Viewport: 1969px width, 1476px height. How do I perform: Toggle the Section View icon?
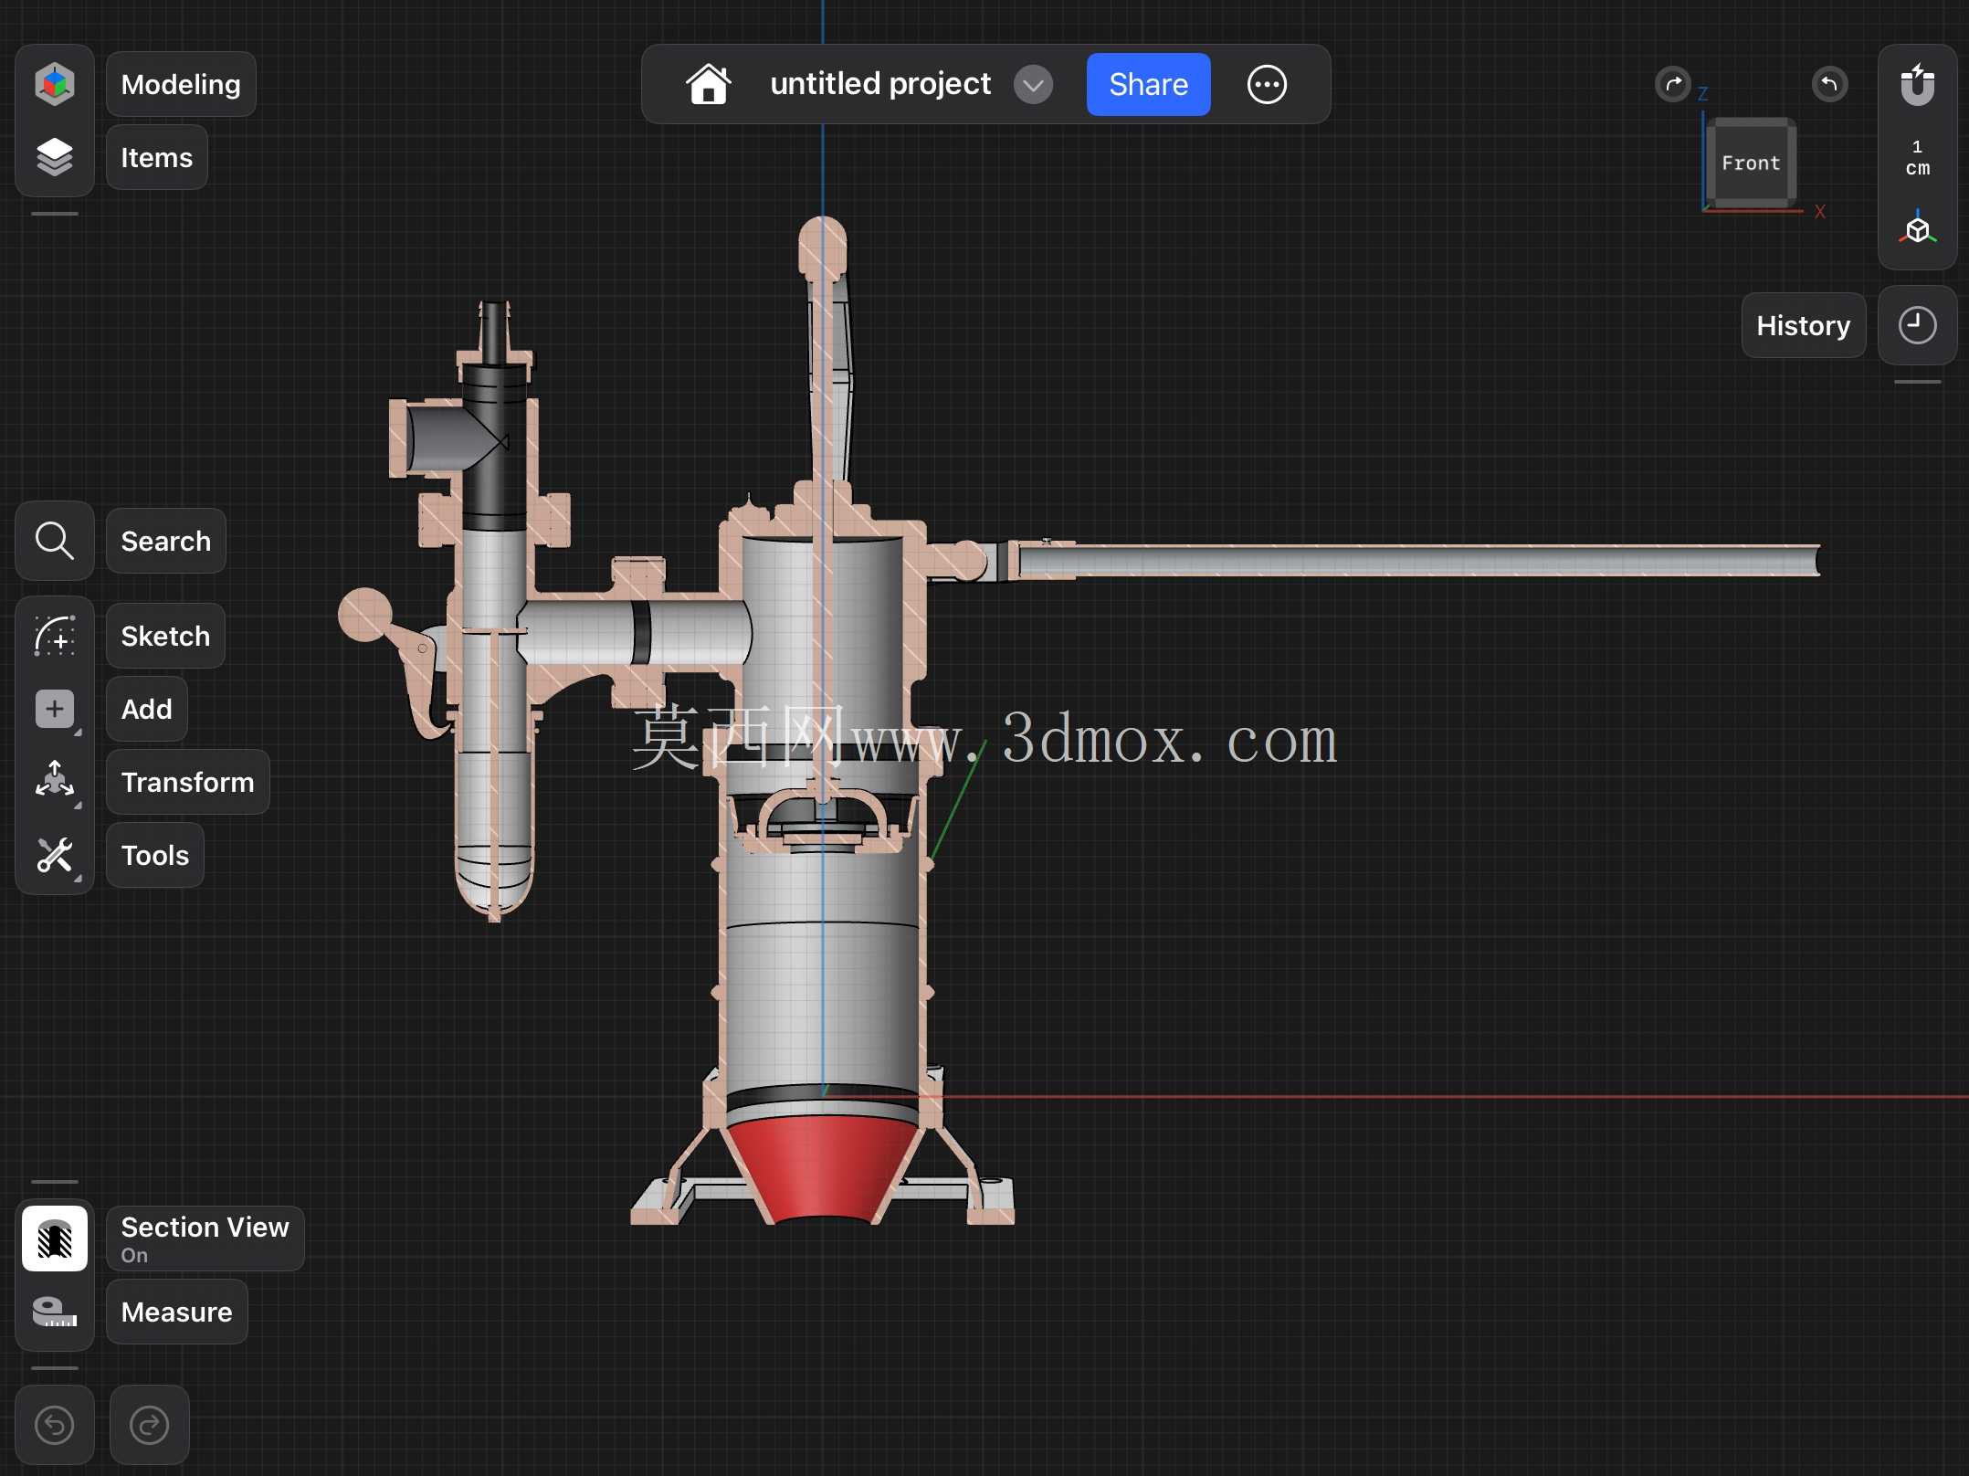tap(55, 1239)
